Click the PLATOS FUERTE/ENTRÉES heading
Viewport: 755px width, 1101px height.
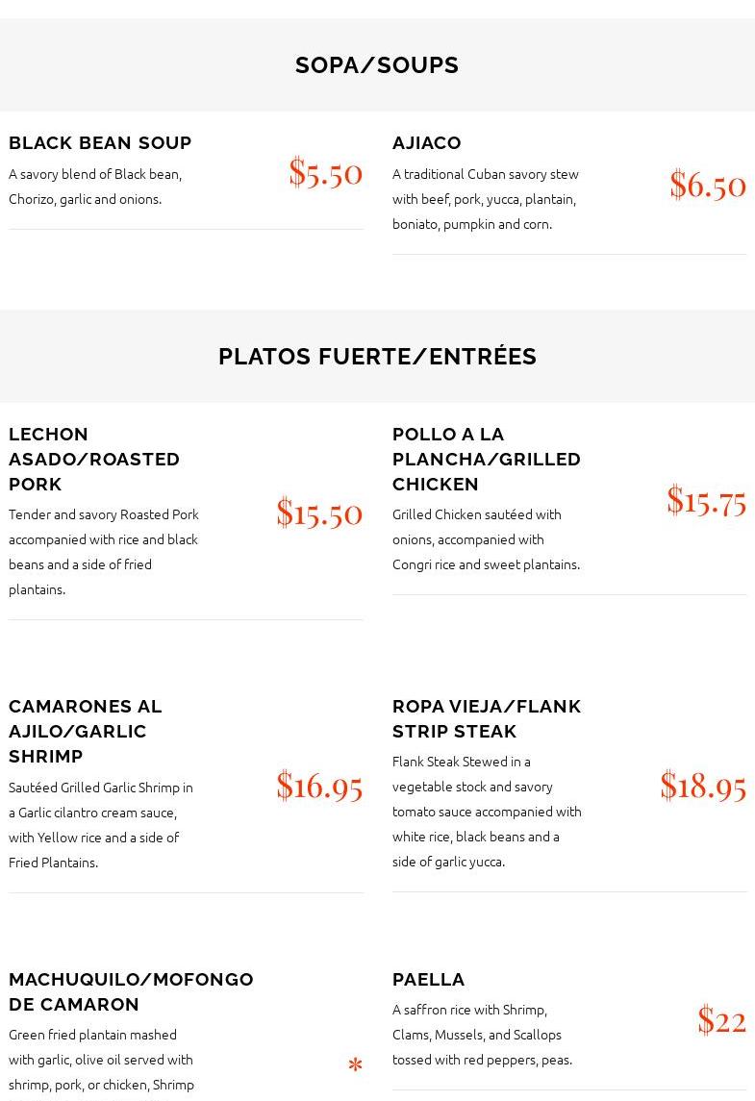(377, 357)
